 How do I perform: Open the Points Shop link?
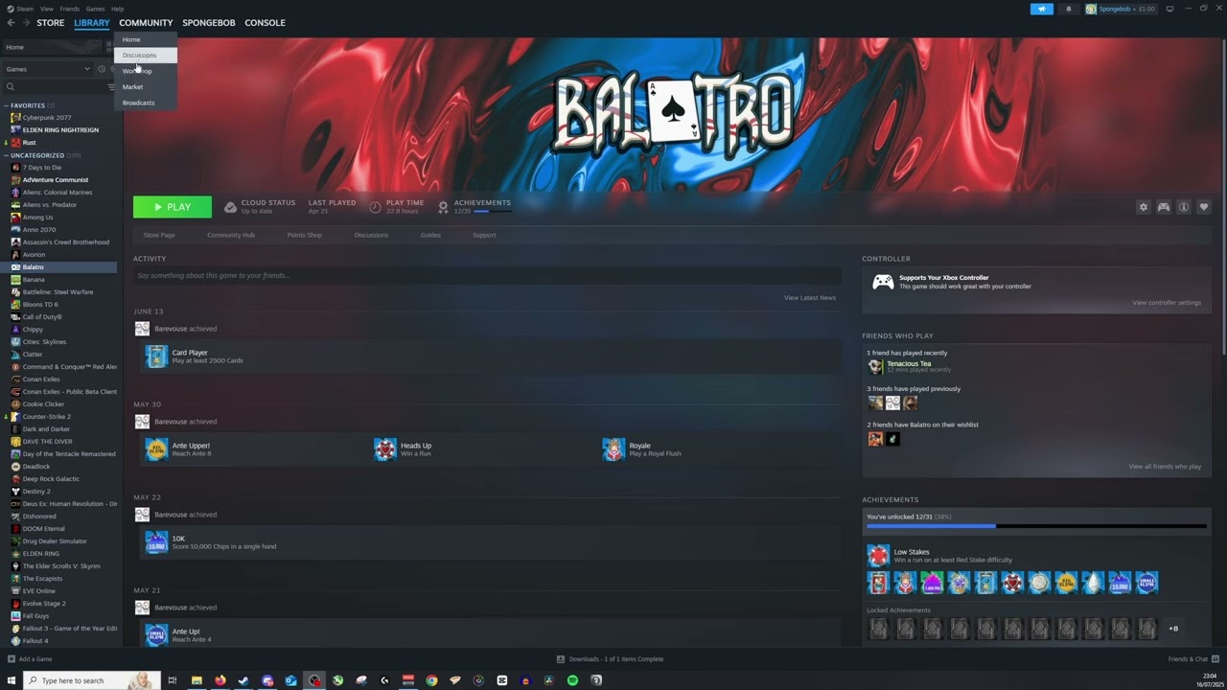305,235
